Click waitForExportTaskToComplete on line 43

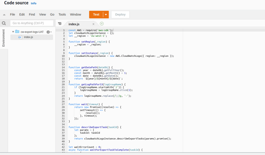[x=109, y=150]
